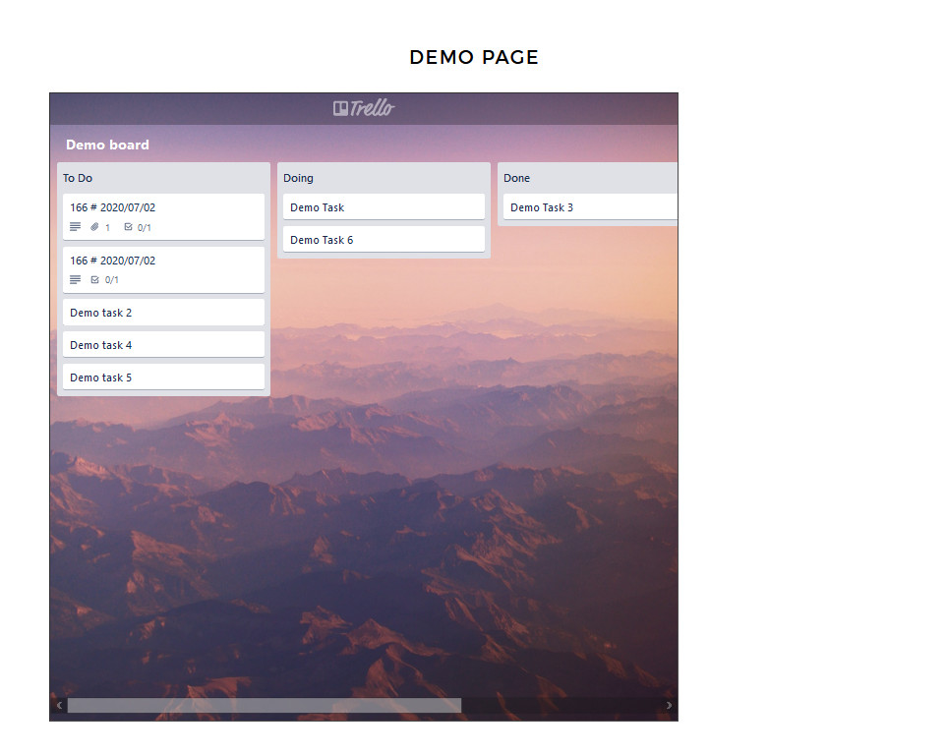
Task: Click the DEMO PAGE heading
Action: (x=474, y=57)
